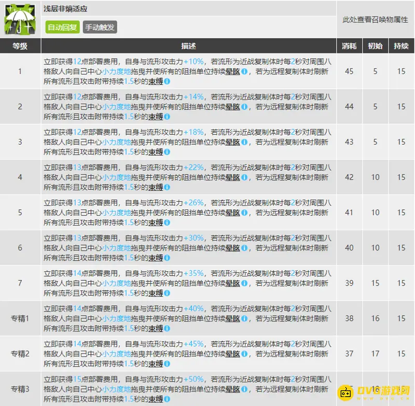Click the 浅层非熵适应 skill title
The image size is (415, 406).
coord(65,9)
